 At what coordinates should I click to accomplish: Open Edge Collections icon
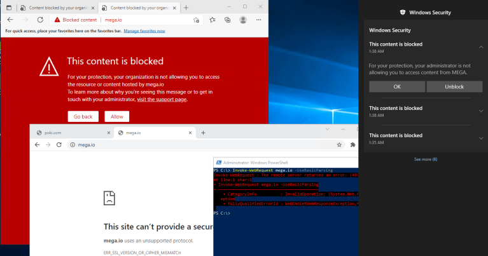(228, 20)
